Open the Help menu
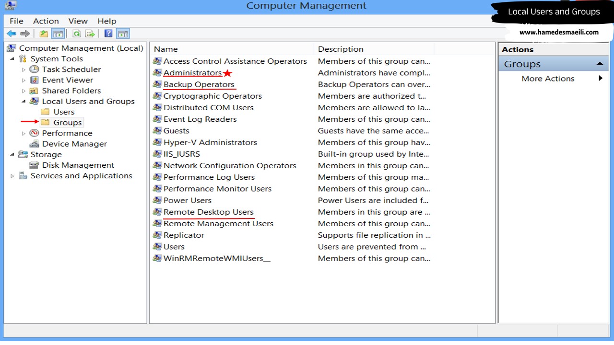Screen dimensions: 614x345 107,21
